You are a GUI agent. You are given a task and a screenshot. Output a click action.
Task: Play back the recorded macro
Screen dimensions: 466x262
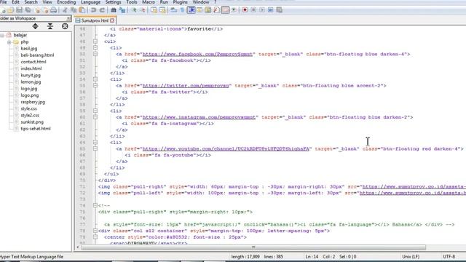tap(262, 10)
